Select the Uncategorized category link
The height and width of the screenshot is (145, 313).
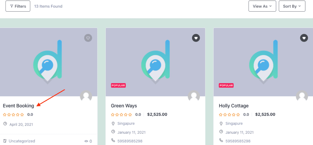click(22, 141)
